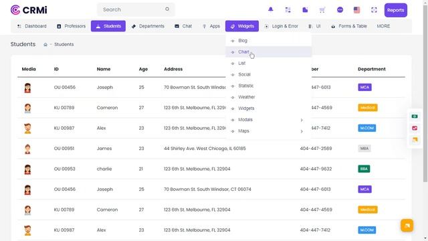Open the Professors menu
This screenshot has height=241, width=428.
tap(71, 26)
